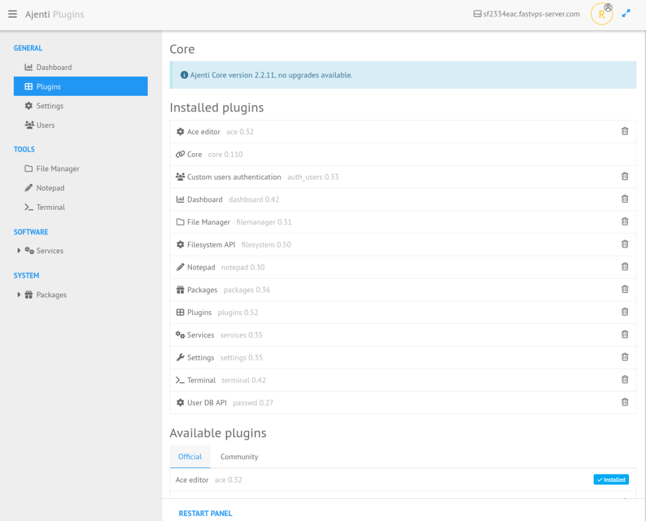Delete the Ace editor plugin
This screenshot has width=646, height=521.
tap(625, 132)
